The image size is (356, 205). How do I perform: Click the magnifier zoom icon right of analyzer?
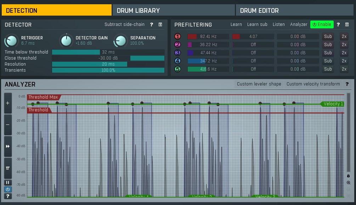pos(349,183)
